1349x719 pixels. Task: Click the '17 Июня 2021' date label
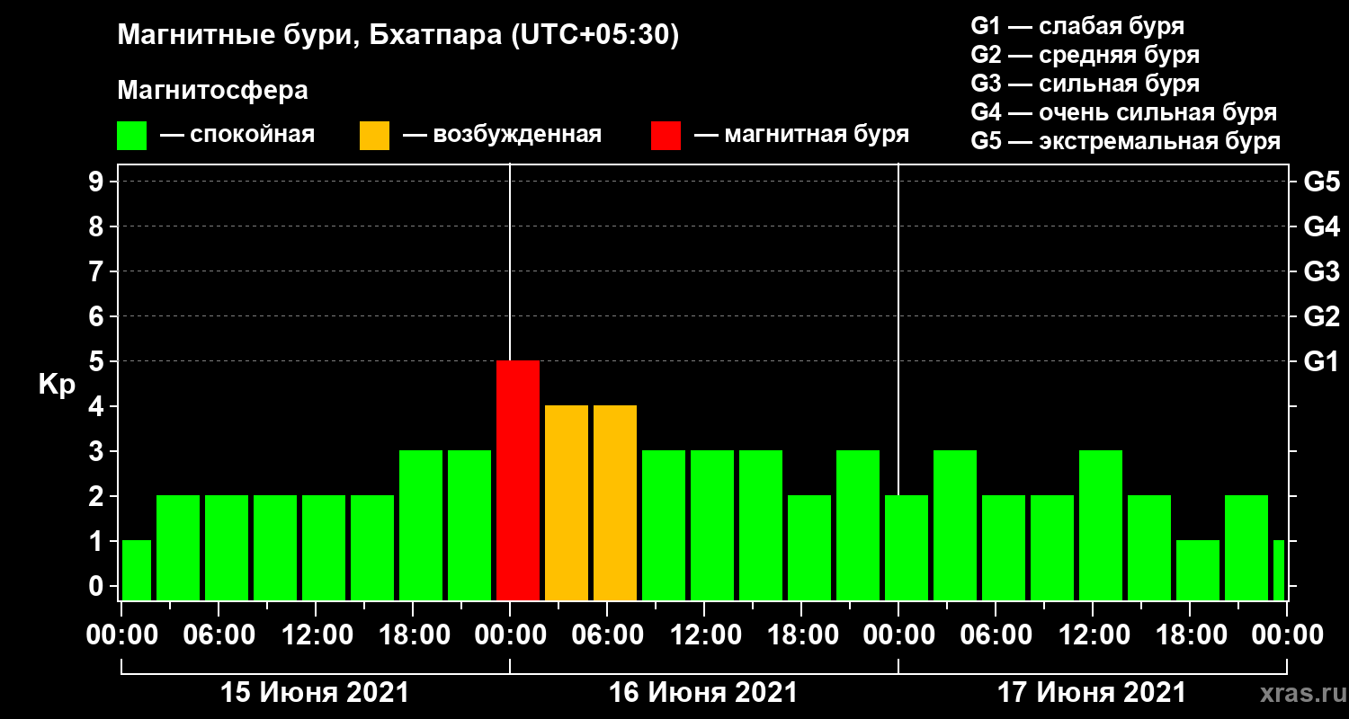1092,693
